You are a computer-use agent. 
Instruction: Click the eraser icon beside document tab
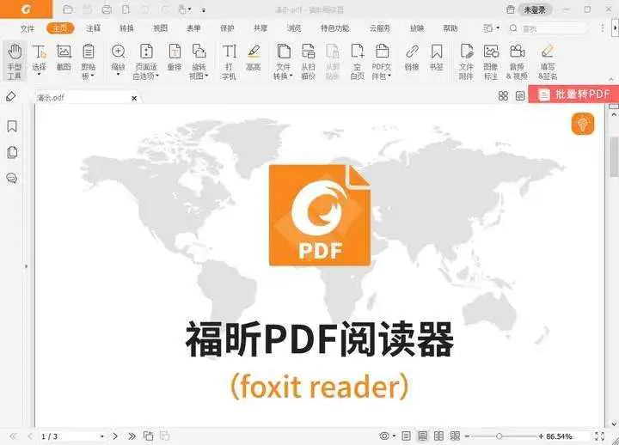(x=11, y=96)
